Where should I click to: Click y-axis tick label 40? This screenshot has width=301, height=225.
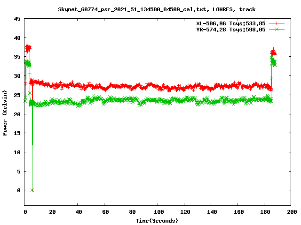(x=17, y=38)
